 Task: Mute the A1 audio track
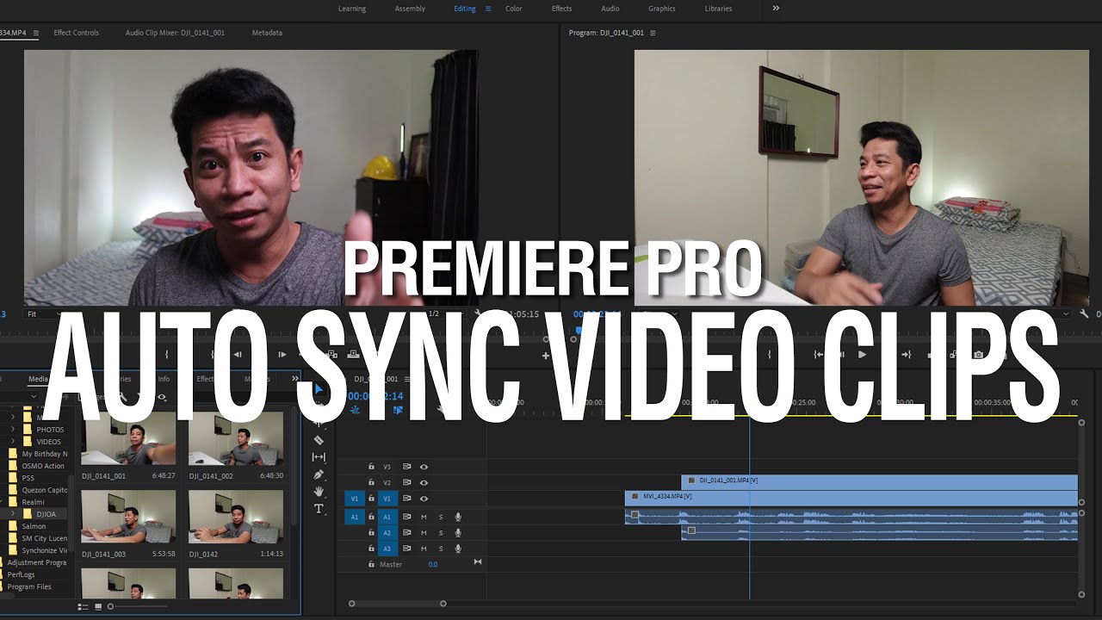tap(424, 517)
